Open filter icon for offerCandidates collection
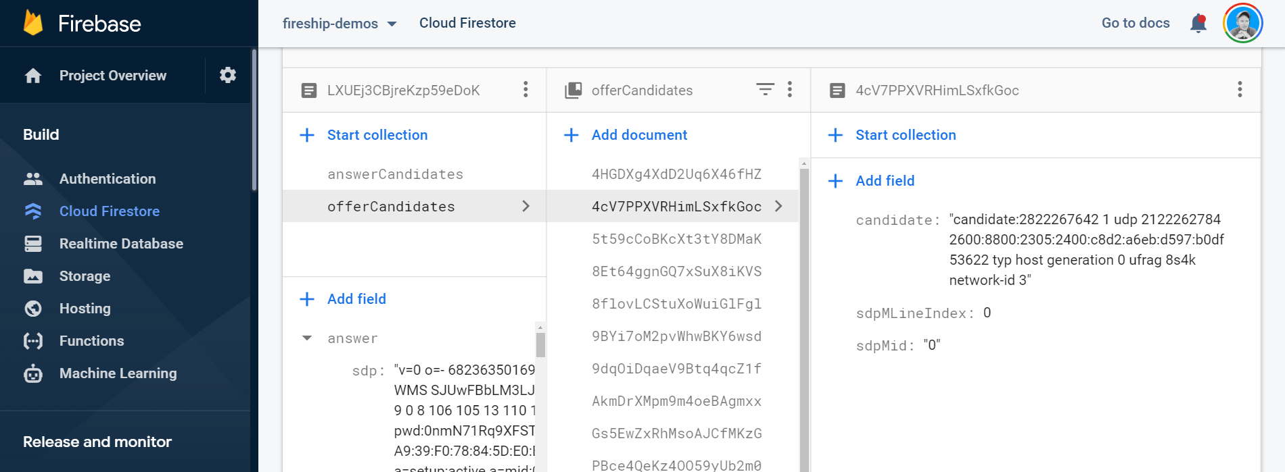This screenshot has width=1285, height=472. tap(765, 90)
